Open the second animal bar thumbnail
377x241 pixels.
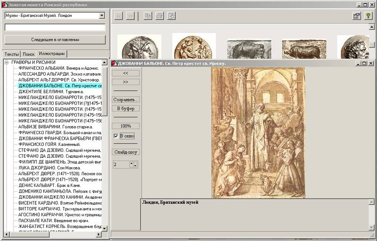point(304,49)
